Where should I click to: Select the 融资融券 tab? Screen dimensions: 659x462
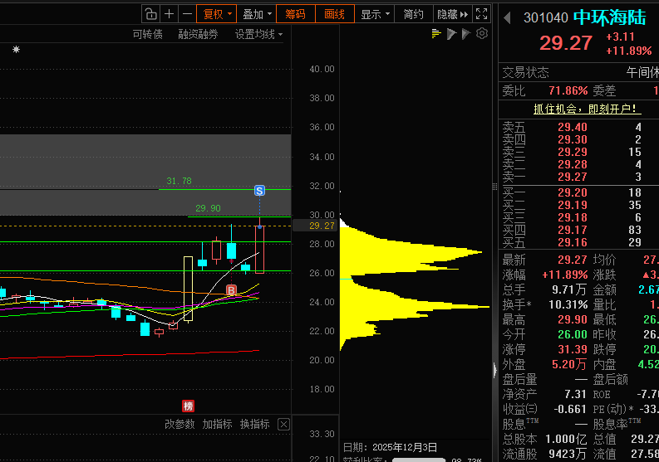198,34
